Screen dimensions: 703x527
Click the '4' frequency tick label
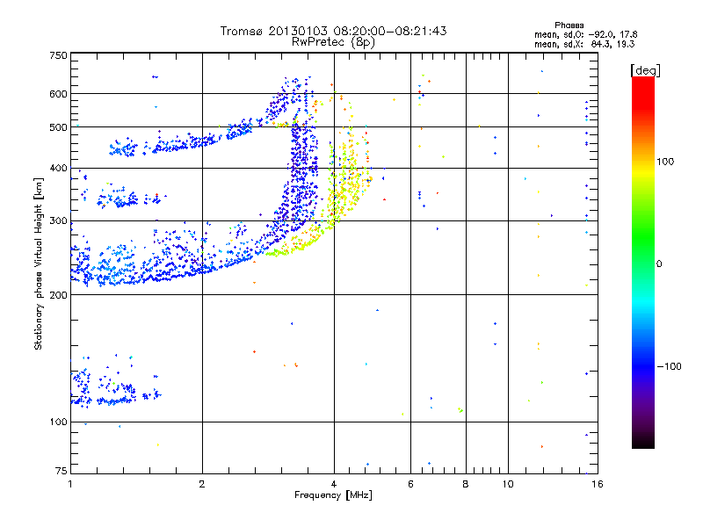(x=334, y=484)
